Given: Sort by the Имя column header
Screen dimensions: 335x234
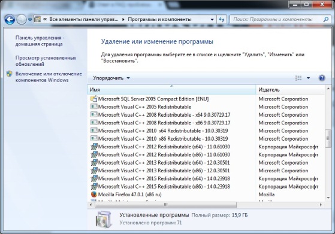Looking at the screenshot, I should click(171, 90).
